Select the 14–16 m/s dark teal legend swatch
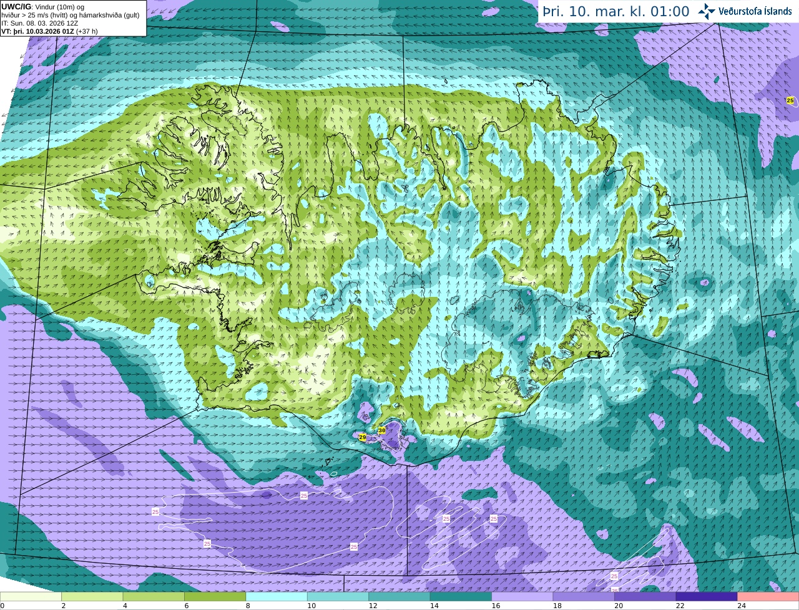The width and height of the screenshot is (799, 610). [x=461, y=596]
